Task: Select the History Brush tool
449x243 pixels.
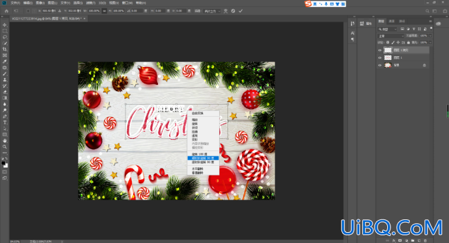Action: tap(4, 85)
